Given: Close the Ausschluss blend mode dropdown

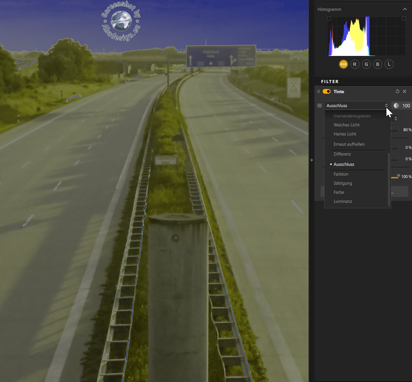Looking at the screenshot, I should pos(356,106).
